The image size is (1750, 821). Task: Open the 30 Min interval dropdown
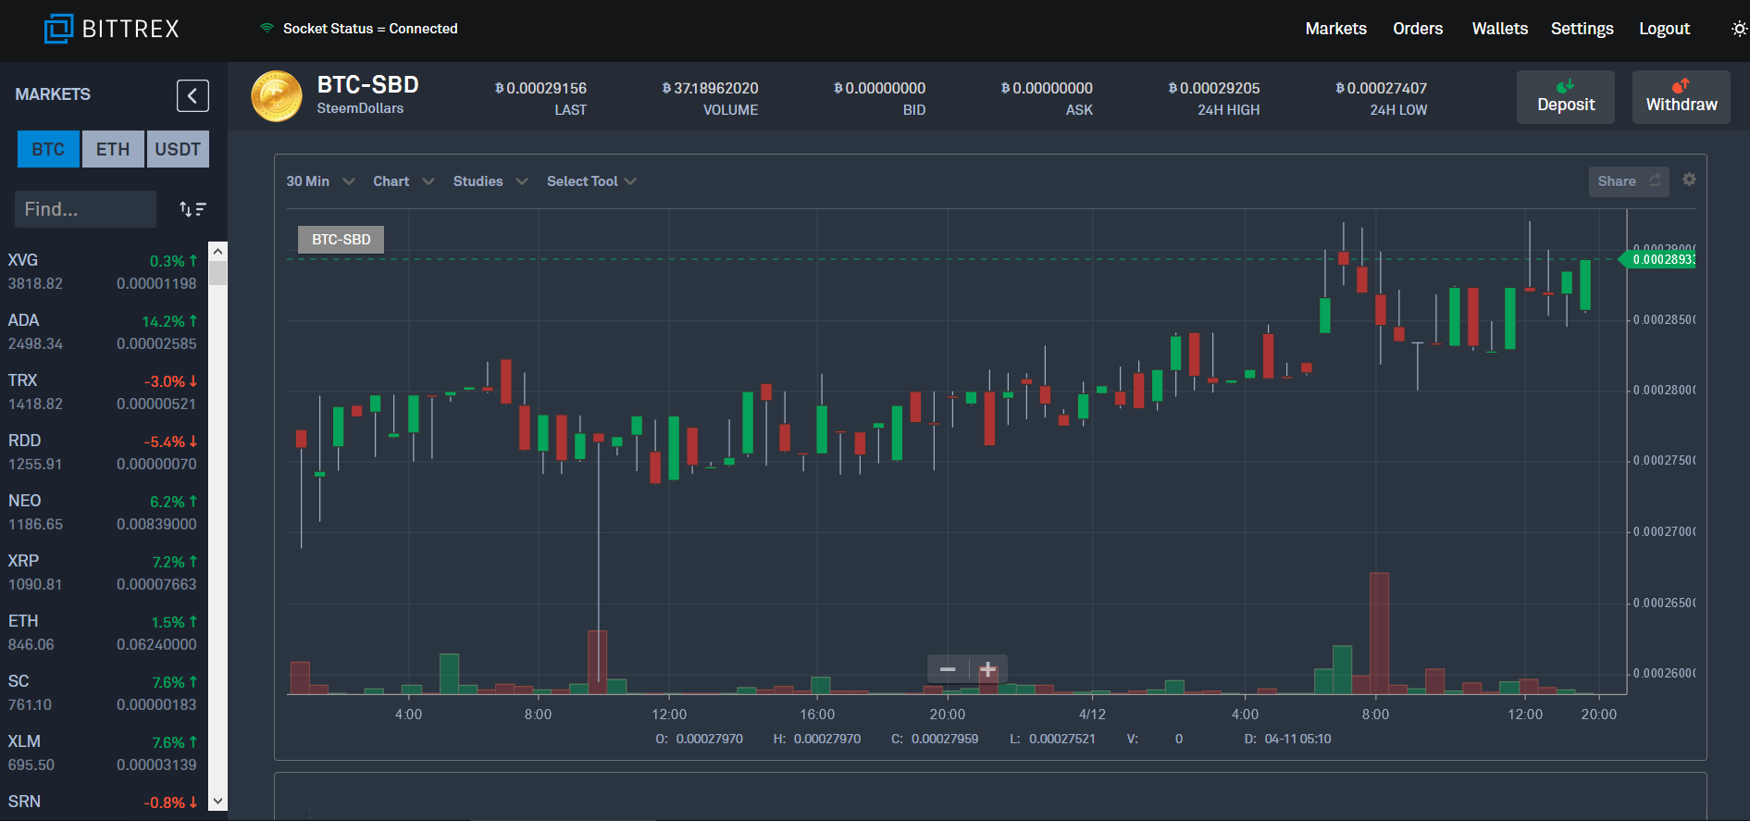320,181
